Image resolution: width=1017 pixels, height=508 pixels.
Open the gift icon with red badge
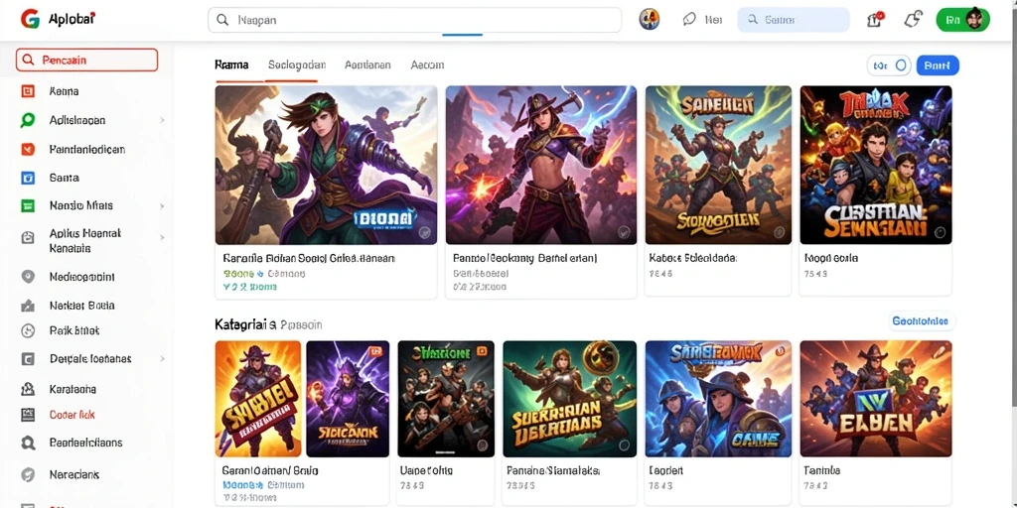875,20
